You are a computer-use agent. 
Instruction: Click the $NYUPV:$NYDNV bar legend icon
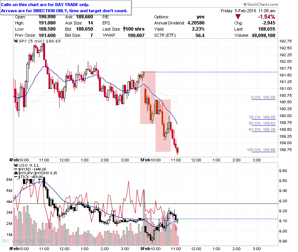(16, 173)
